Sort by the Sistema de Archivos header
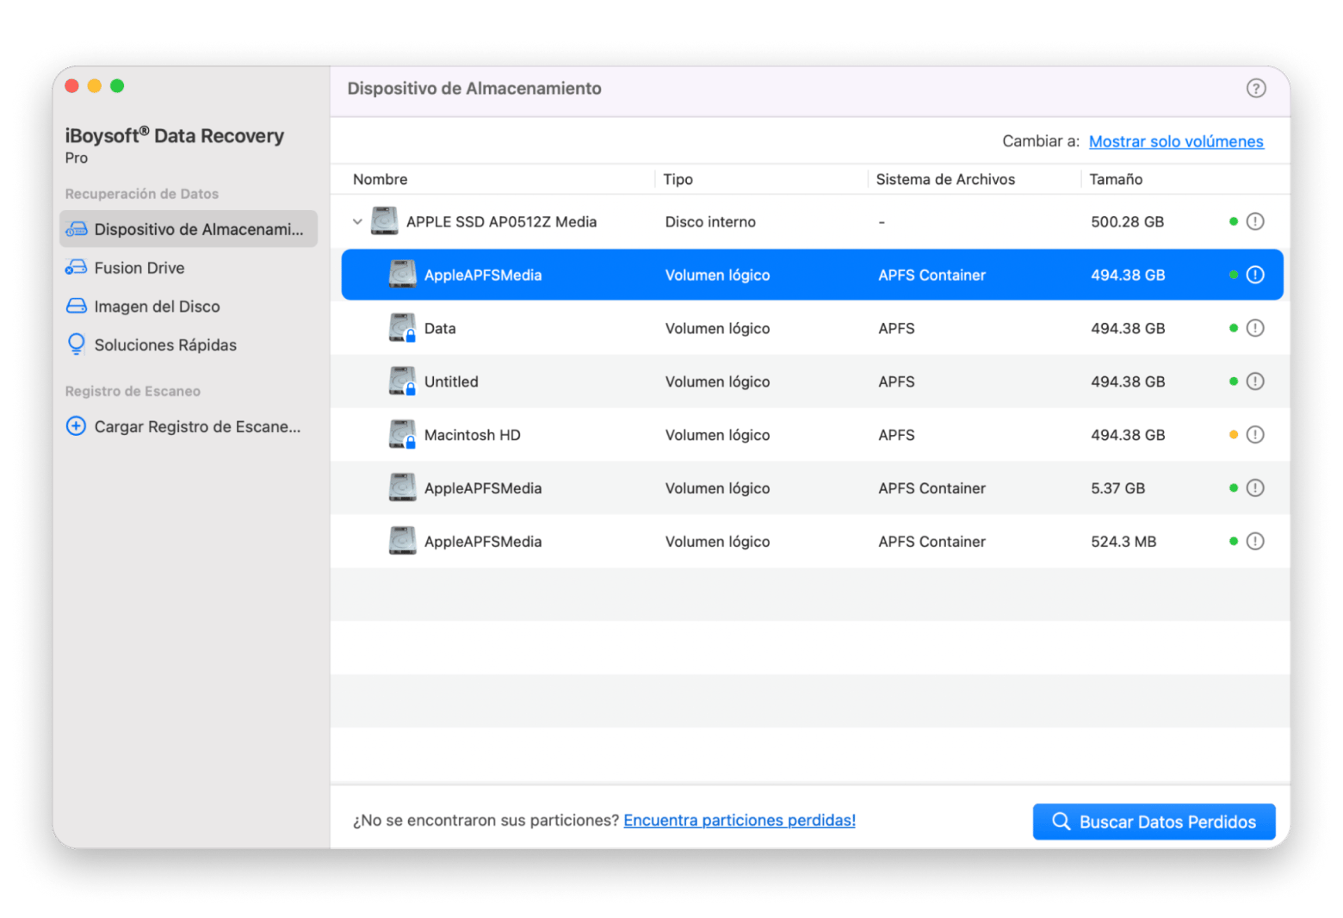This screenshot has width=1343, height=918. [x=945, y=179]
